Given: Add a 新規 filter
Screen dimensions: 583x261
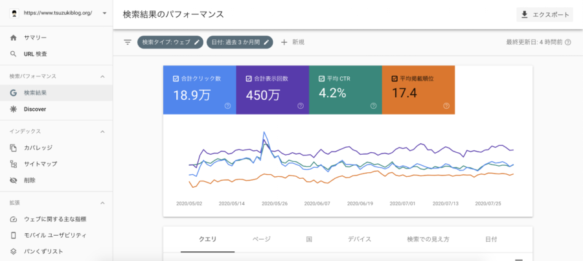Looking at the screenshot, I should click(293, 42).
